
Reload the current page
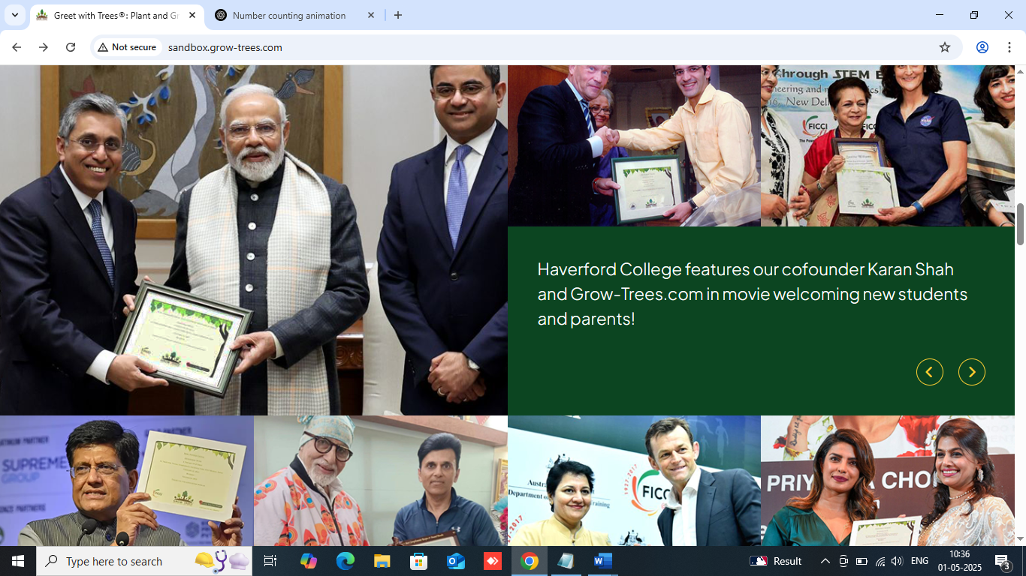pyautogui.click(x=71, y=47)
